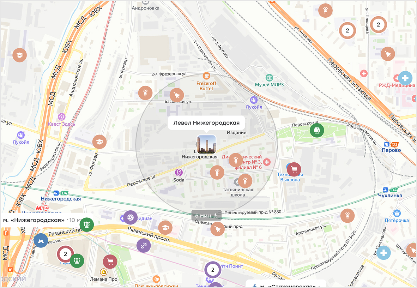This screenshot has width=417, height=288.
Task: Select the green park marker by Перовское шоссе
Action: coord(317,131)
